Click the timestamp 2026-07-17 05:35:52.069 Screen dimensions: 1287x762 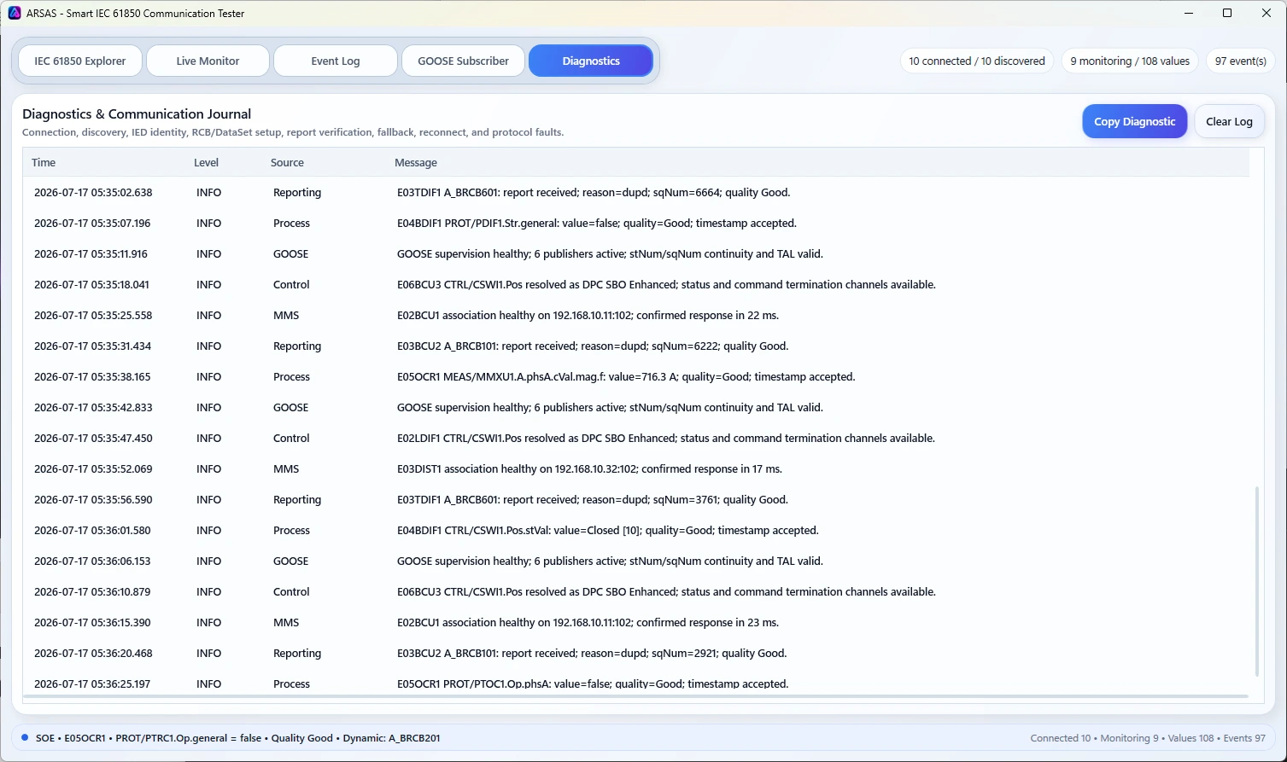pos(93,469)
